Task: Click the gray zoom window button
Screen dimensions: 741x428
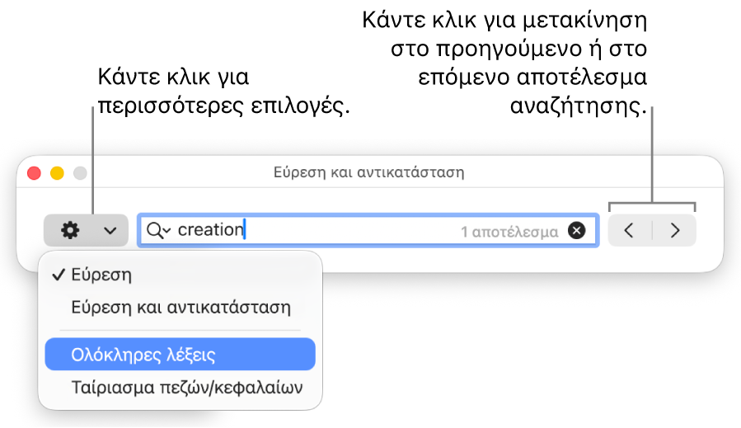Action: coord(80,173)
